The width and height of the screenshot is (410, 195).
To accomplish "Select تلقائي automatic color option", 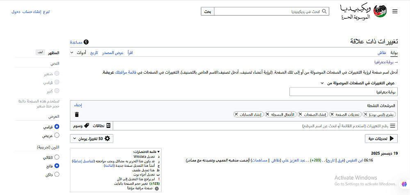I will tap(57, 157).
